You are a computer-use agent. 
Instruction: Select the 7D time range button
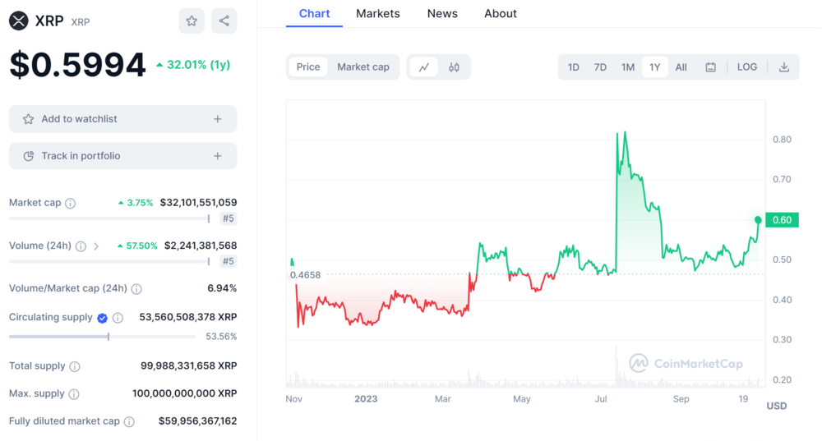pyautogui.click(x=600, y=67)
